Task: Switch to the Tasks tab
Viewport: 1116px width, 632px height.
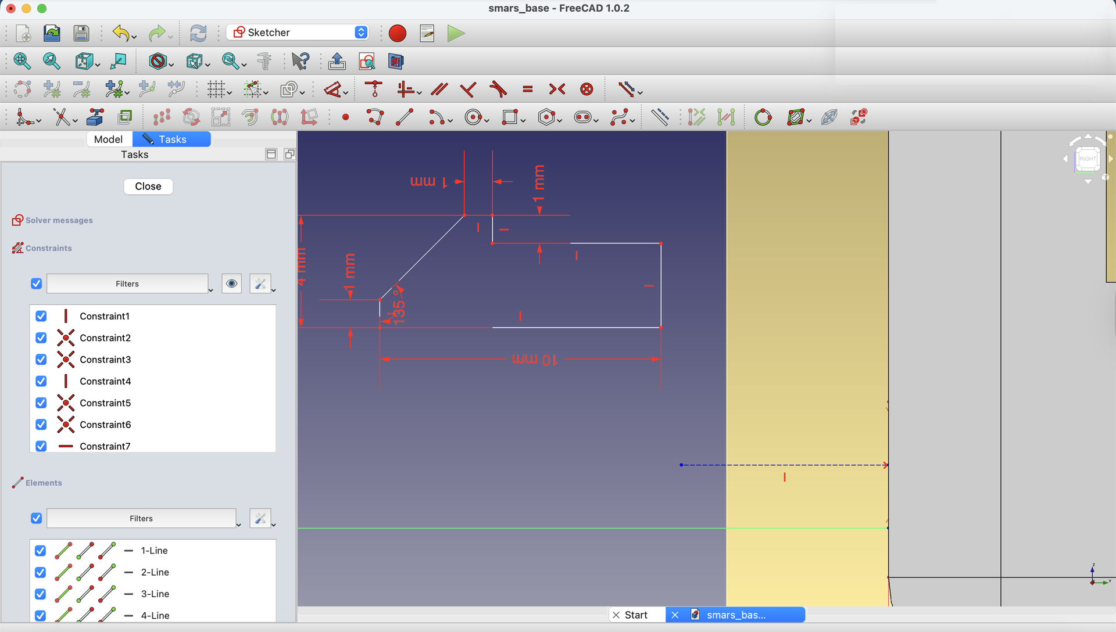Action: (x=171, y=139)
